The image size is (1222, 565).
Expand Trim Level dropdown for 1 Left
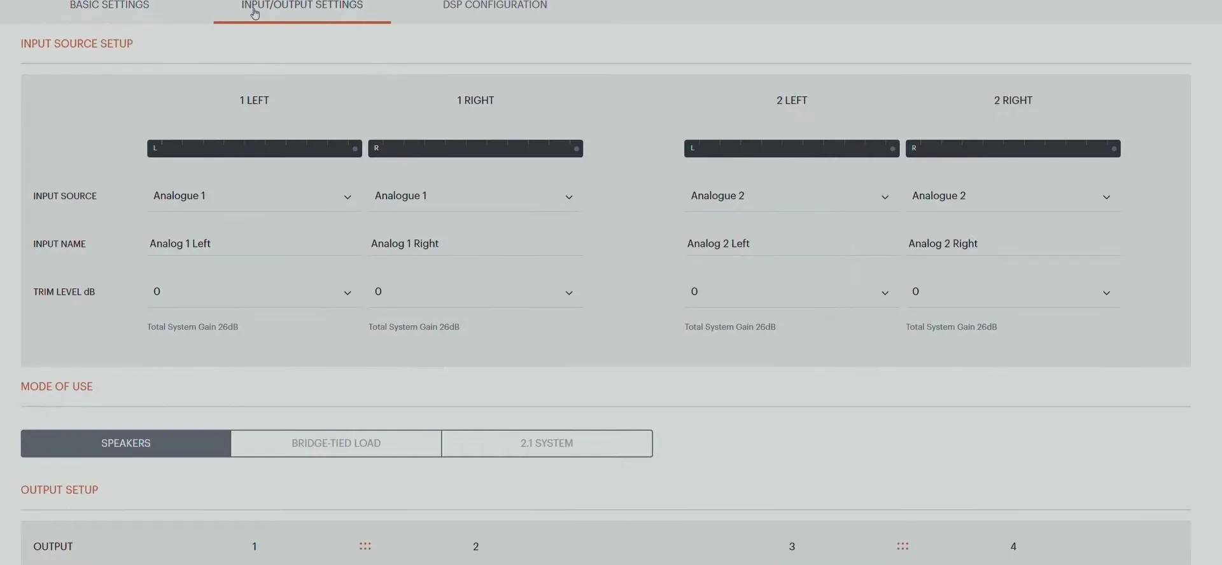254,292
